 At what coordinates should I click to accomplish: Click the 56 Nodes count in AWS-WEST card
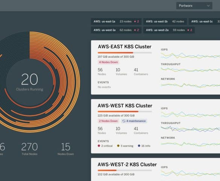click(102, 130)
